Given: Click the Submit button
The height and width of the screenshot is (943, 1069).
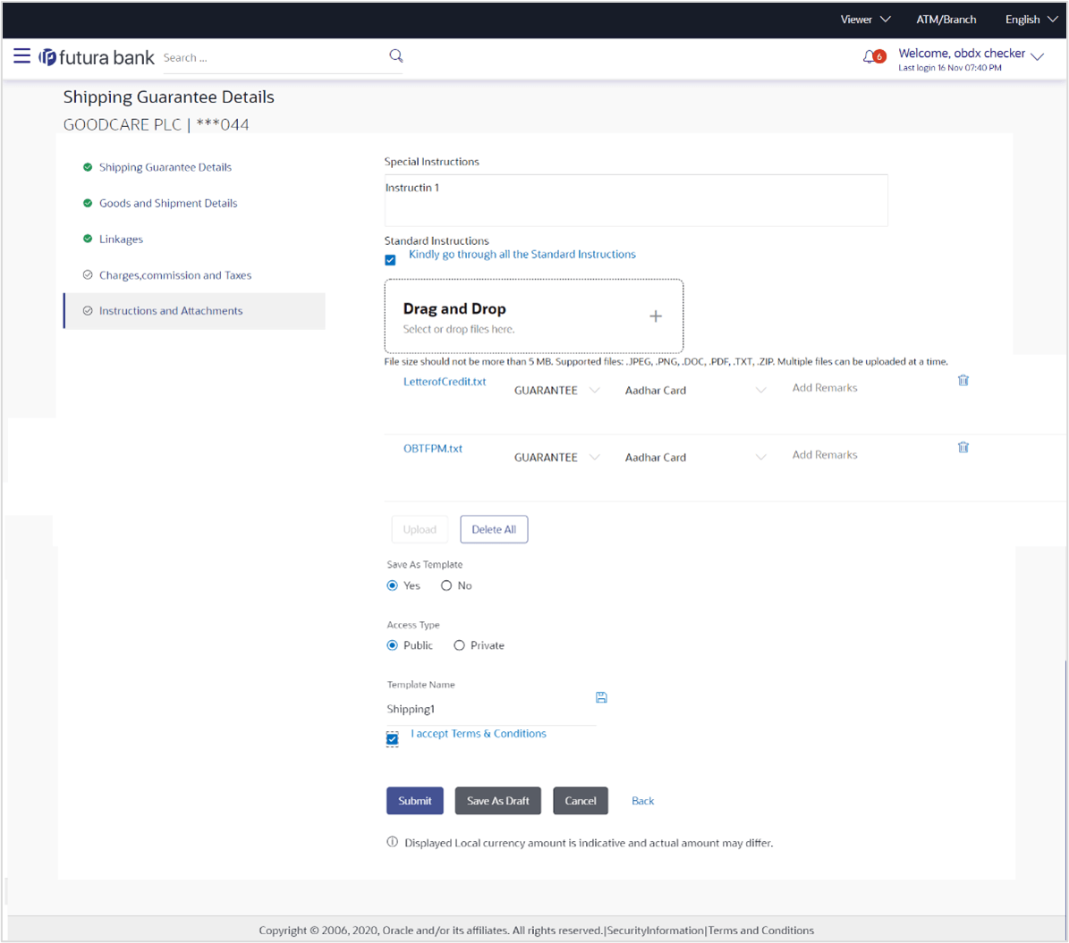Looking at the screenshot, I should pyautogui.click(x=415, y=801).
